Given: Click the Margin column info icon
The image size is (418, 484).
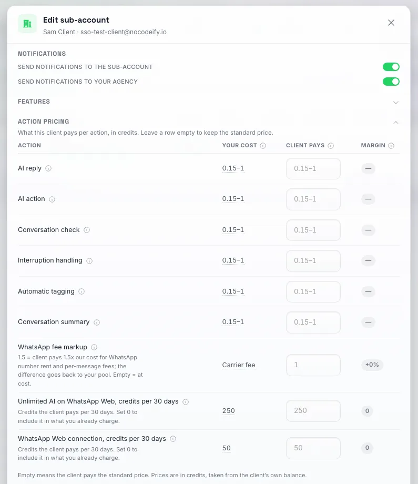Looking at the screenshot, I should pyautogui.click(x=391, y=146).
